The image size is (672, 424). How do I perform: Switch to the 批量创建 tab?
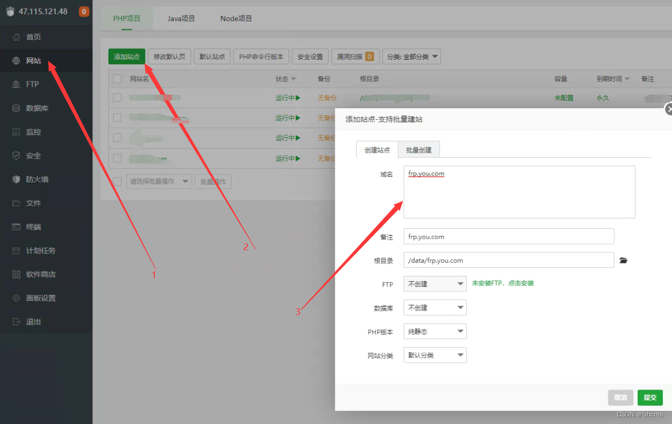pyautogui.click(x=419, y=150)
